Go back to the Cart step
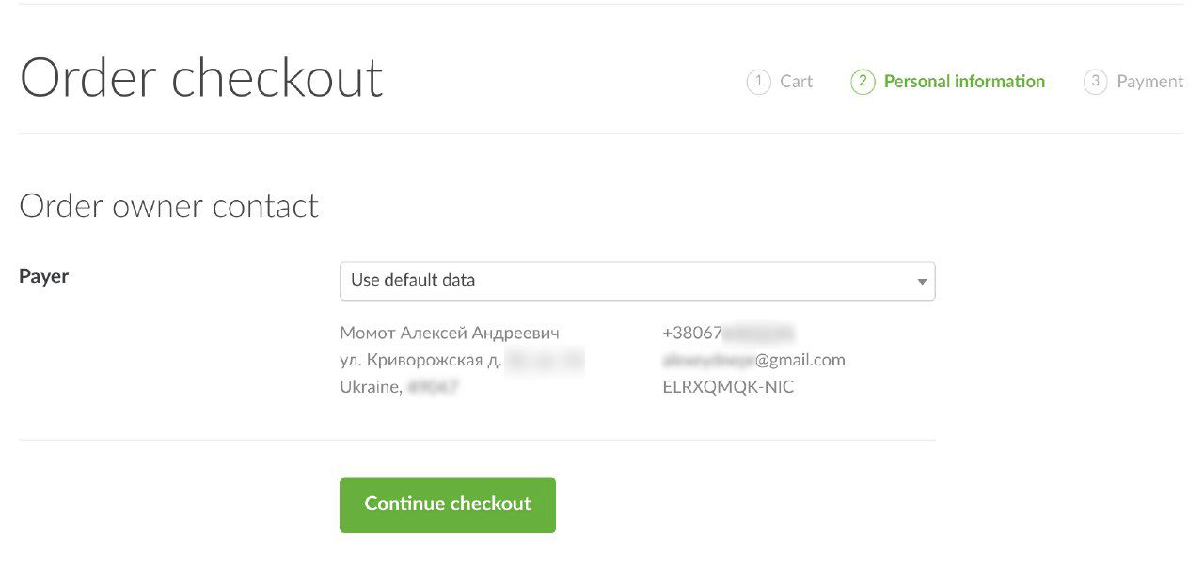Screen dimensions: 1204x575 coord(796,82)
